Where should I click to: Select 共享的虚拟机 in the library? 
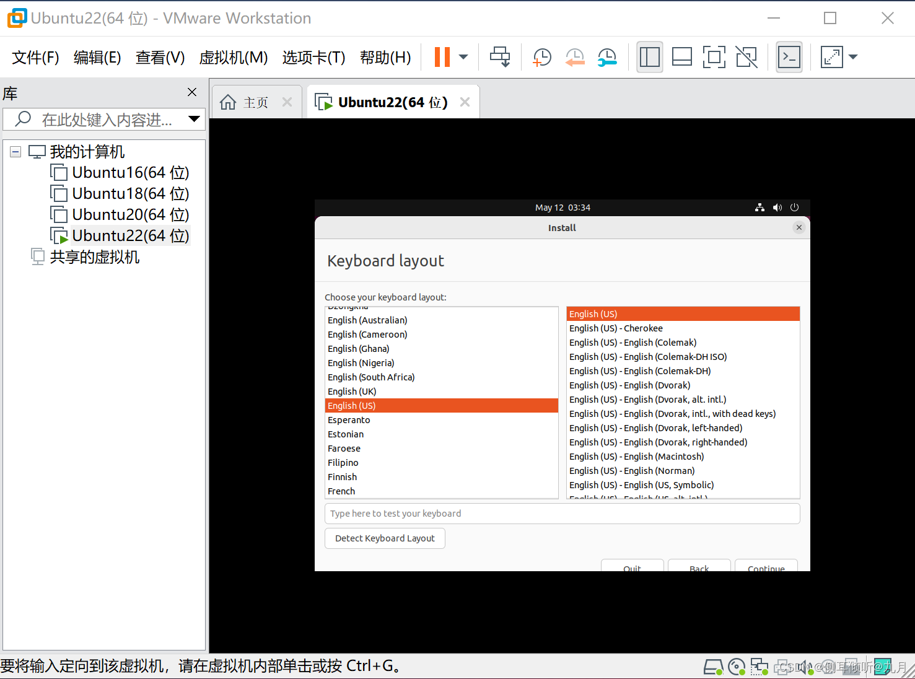point(85,257)
